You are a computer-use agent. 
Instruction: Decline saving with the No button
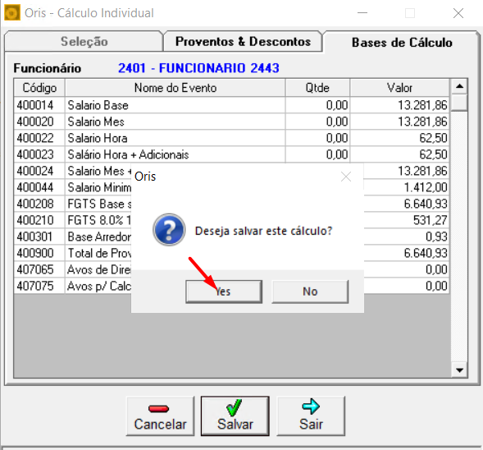click(310, 292)
